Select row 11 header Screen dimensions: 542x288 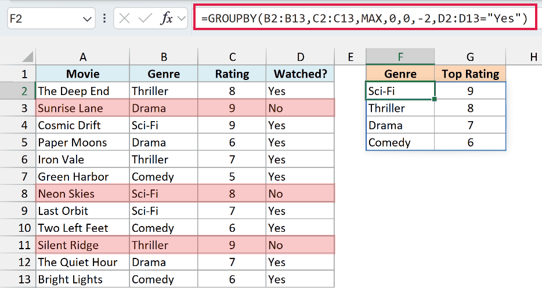17,245
